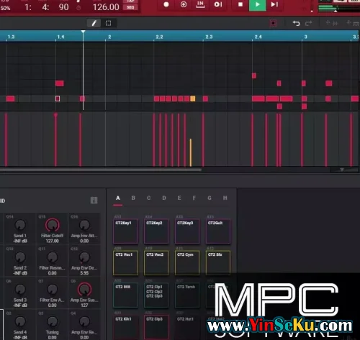Screen dimensions: 360x340
Task: Click timeline ruler marker 3
Action: tap(305, 37)
